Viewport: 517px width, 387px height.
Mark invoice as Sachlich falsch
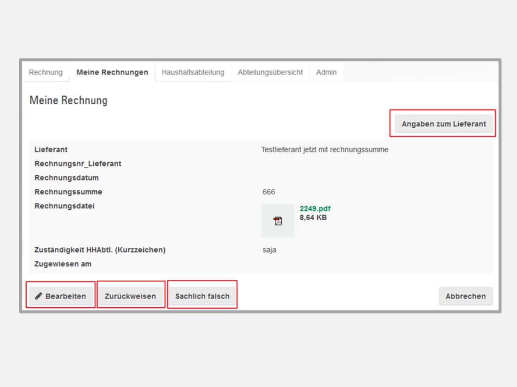(202, 296)
